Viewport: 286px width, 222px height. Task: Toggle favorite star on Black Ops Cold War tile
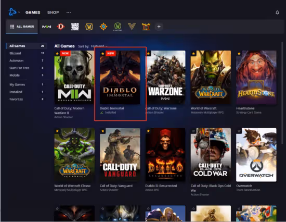(193, 131)
